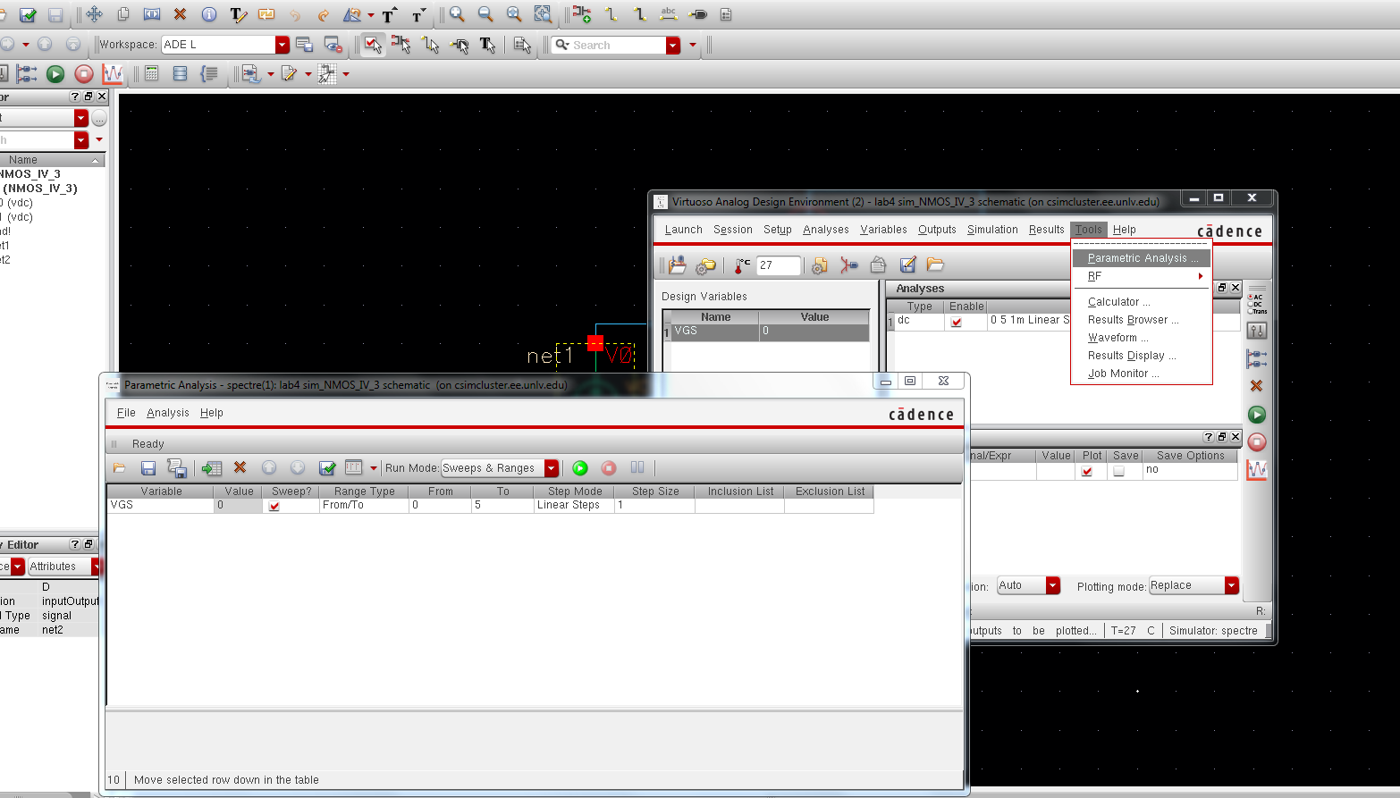Open Waveform from the Tools menu
1400x798 pixels.
coord(1142,338)
